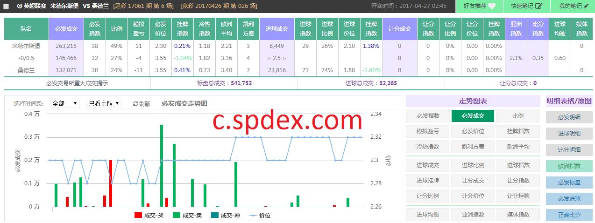Click the 23,816 goal volume cell
This screenshot has width=595, height=223.
277,70
